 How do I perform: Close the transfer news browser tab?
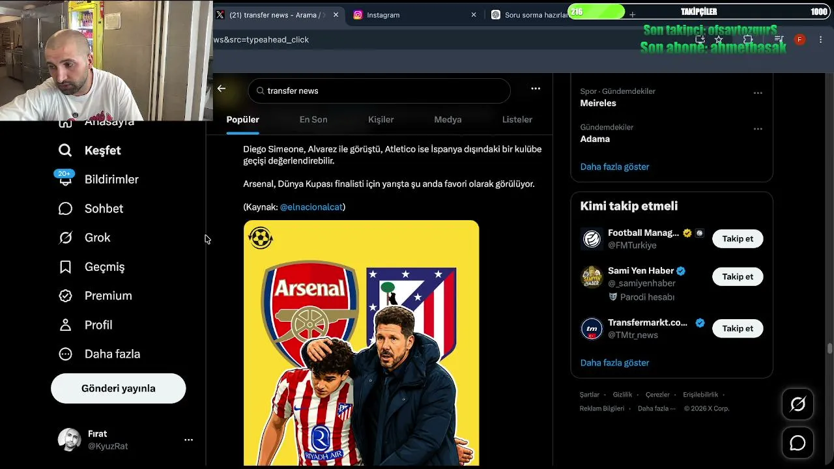point(336,15)
